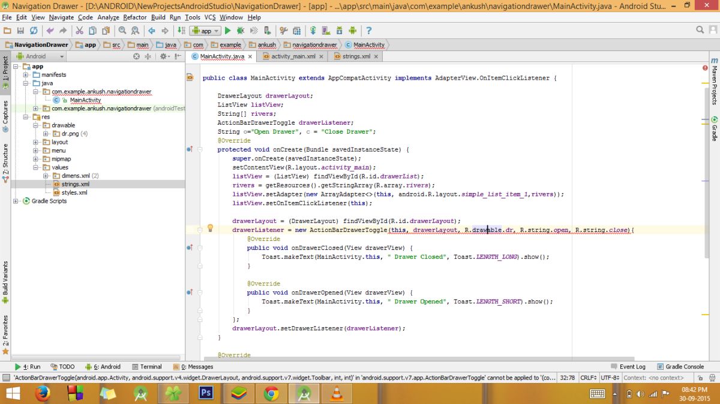Open the Event Log panel

pyautogui.click(x=628, y=366)
